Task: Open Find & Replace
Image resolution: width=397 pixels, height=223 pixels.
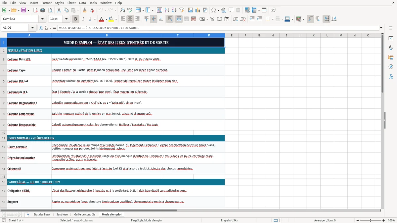Action: (122, 10)
